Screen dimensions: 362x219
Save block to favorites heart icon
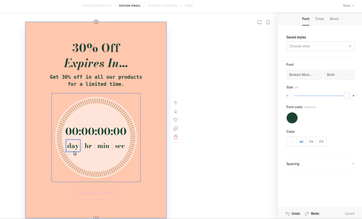(176, 120)
